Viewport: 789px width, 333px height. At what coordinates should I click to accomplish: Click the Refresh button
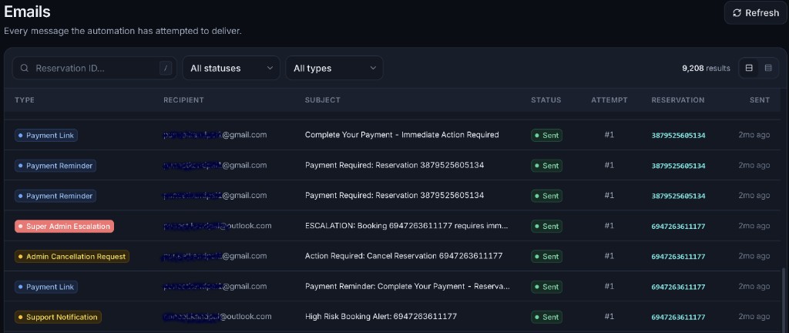click(755, 12)
